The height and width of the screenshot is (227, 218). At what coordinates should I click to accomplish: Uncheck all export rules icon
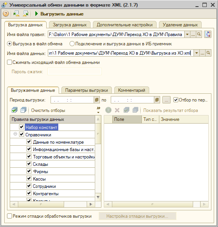coord(24,110)
